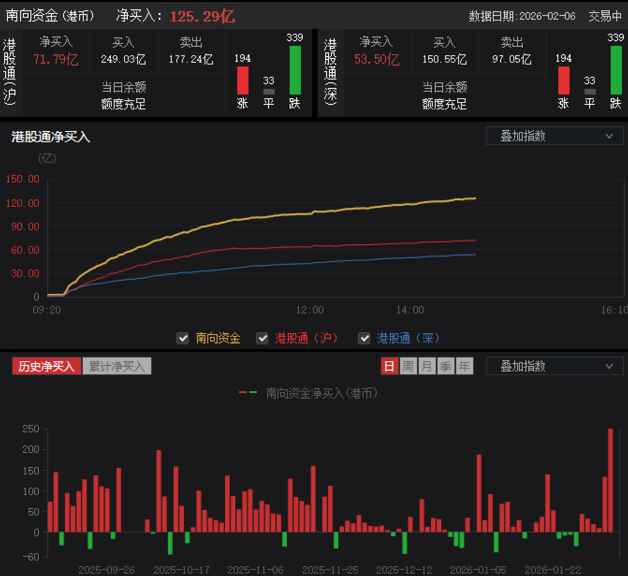
Task: Show yearly data with the 年 button
Action: tap(464, 366)
